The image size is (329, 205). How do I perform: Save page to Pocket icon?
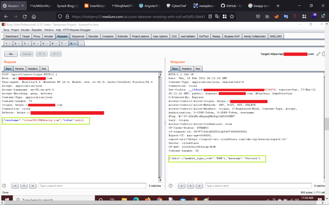(x=258, y=17)
